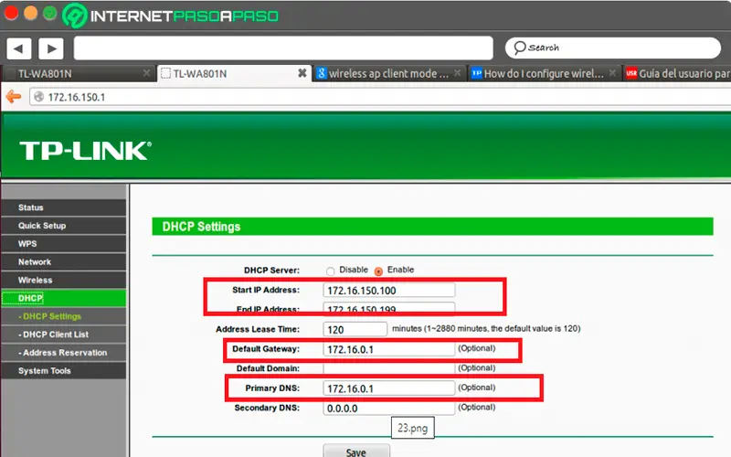
Task: Click the Search box in the toolbar
Action: point(612,48)
